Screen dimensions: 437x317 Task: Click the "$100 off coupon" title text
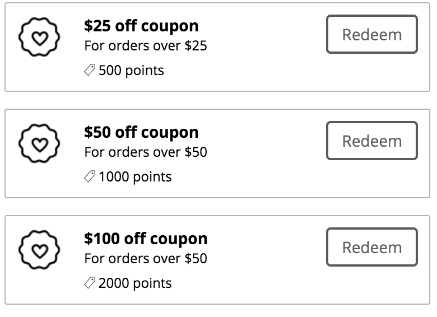[146, 239]
